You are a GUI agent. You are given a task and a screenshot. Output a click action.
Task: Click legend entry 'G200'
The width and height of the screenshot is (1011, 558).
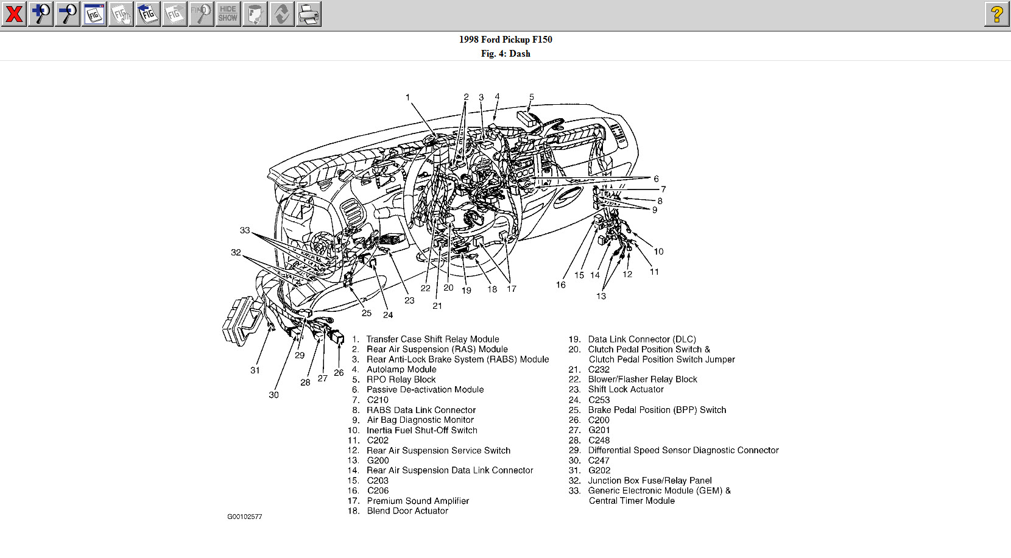(x=378, y=461)
